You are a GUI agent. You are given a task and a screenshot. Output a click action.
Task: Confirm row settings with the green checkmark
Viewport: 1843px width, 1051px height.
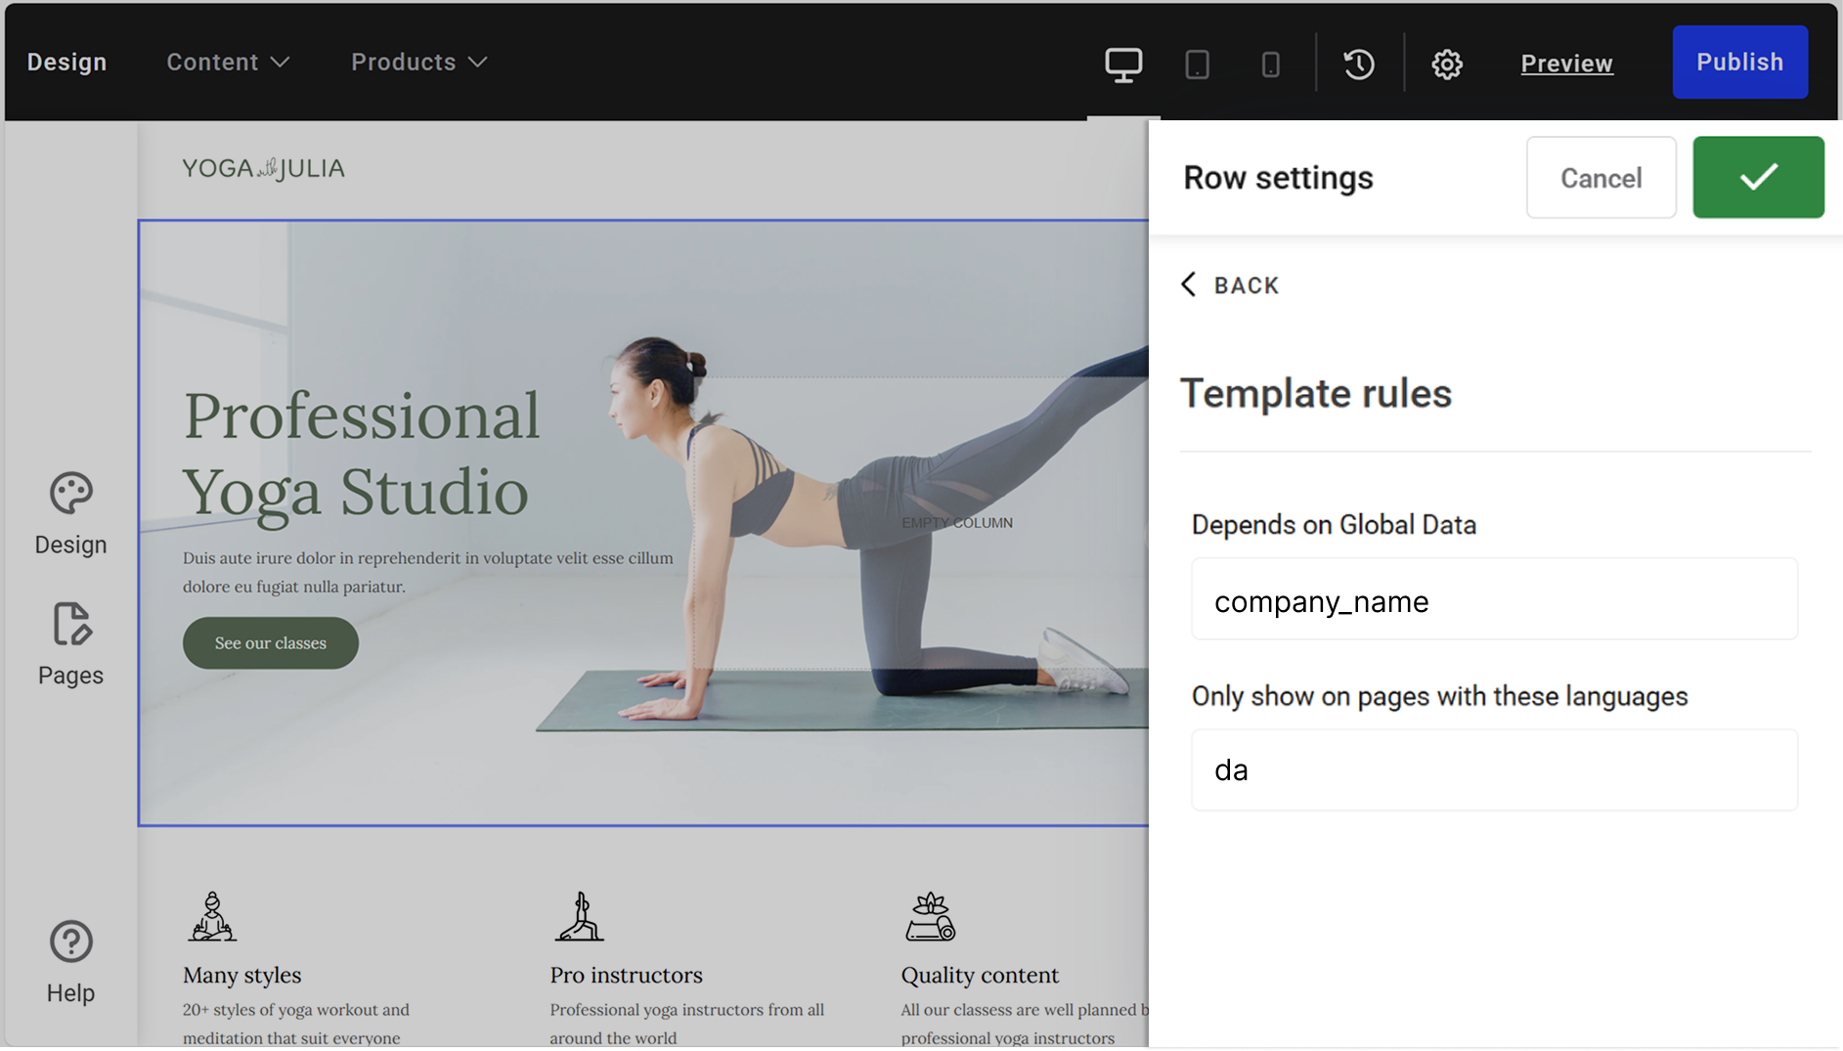(1757, 177)
